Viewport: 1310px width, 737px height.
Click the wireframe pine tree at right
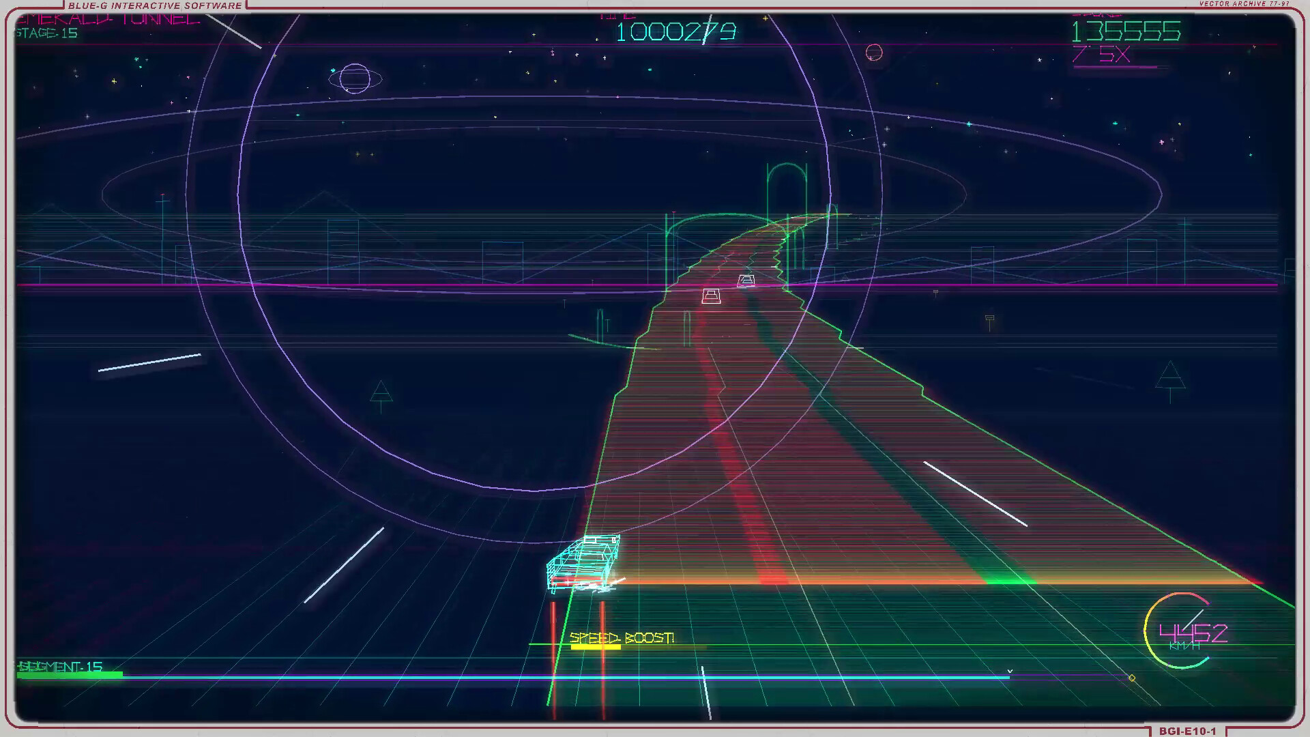coord(1170,379)
